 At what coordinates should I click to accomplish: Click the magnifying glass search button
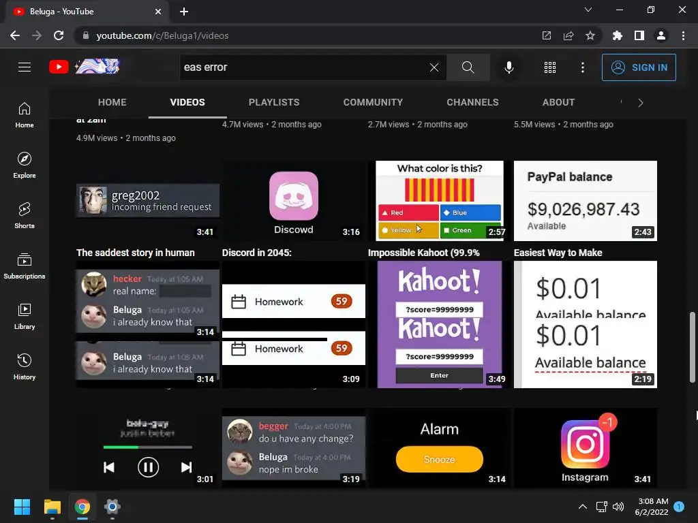point(468,67)
